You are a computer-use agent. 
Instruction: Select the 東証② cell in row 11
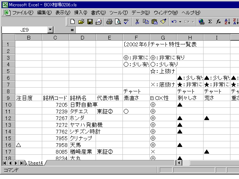point(109,112)
